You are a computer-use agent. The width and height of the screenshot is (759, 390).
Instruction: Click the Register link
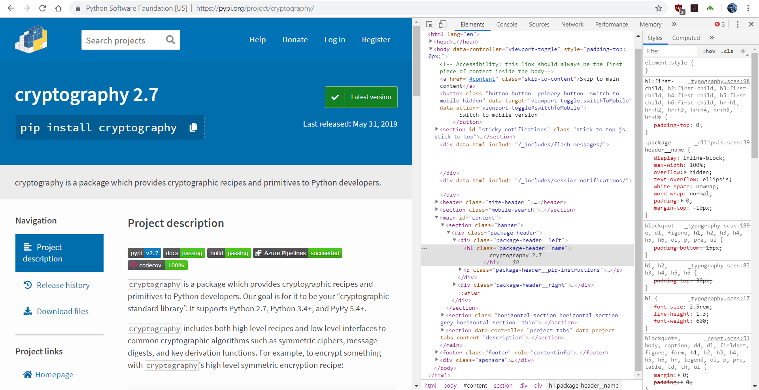(x=376, y=40)
